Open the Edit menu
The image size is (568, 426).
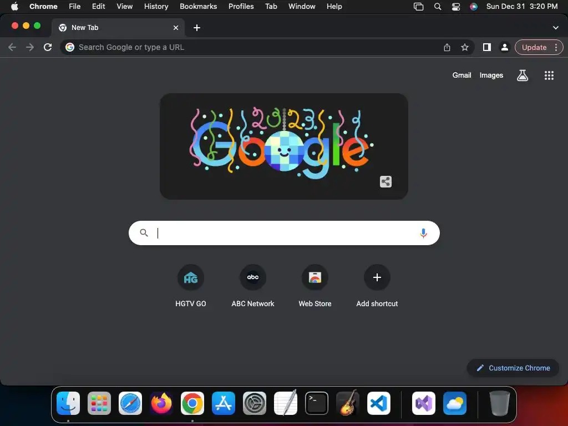(99, 7)
